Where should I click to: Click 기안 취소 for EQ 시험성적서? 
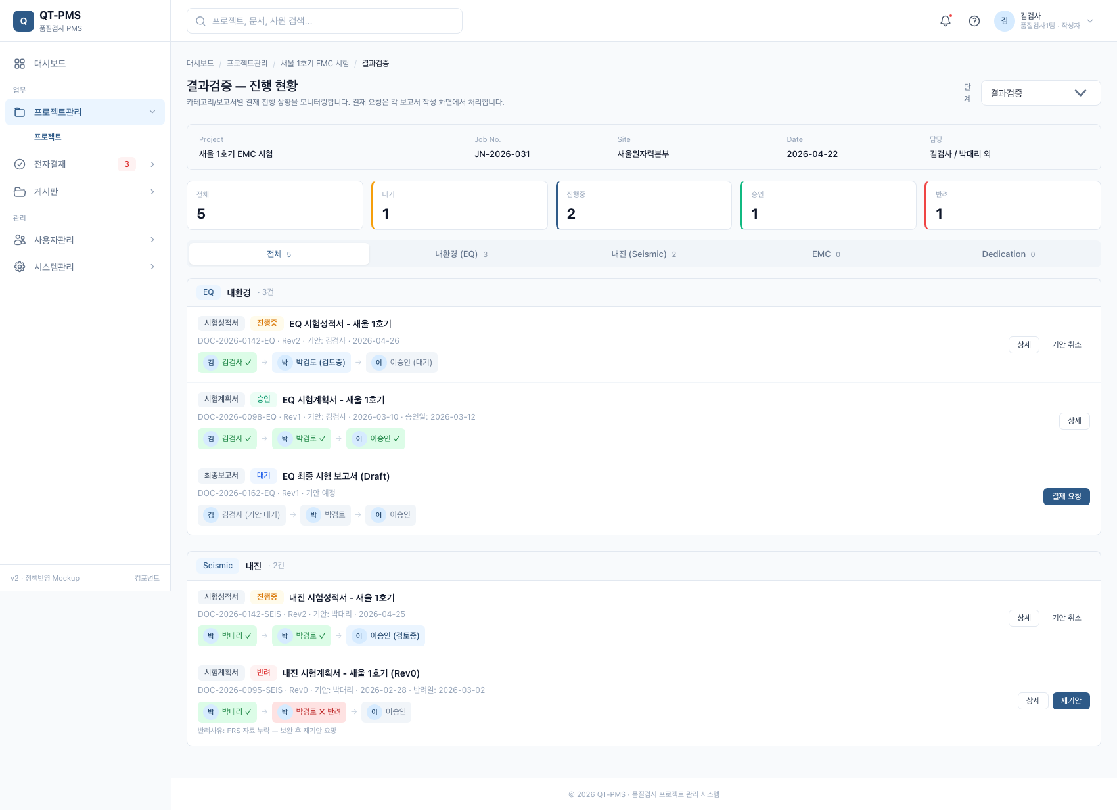point(1066,345)
